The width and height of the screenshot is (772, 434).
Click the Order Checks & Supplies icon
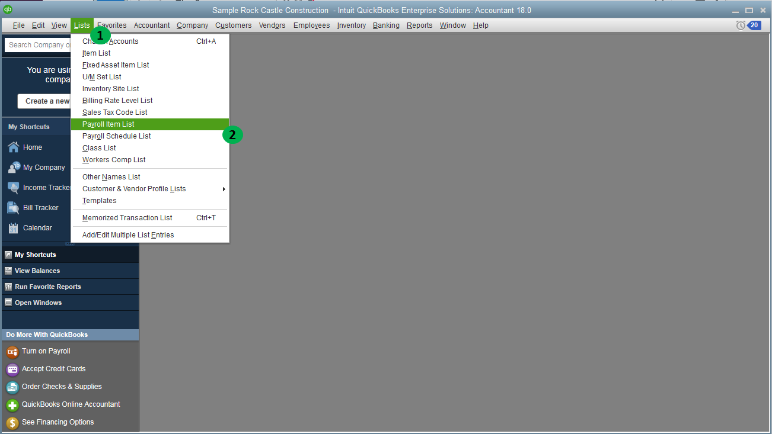(x=11, y=386)
